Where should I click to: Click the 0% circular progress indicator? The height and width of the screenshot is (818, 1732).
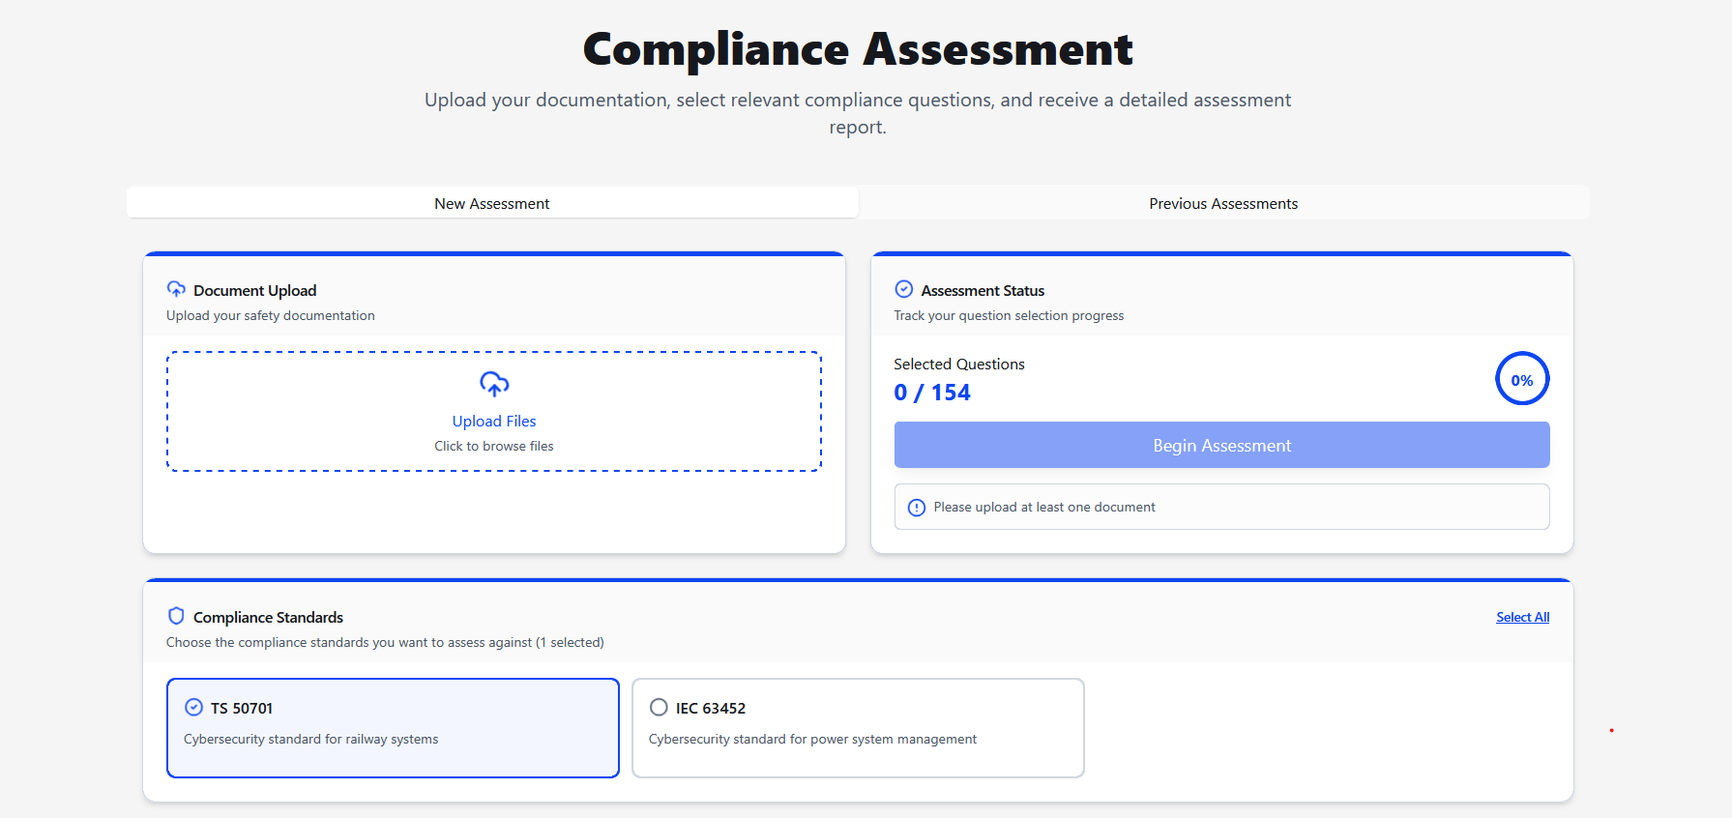[1521, 379]
